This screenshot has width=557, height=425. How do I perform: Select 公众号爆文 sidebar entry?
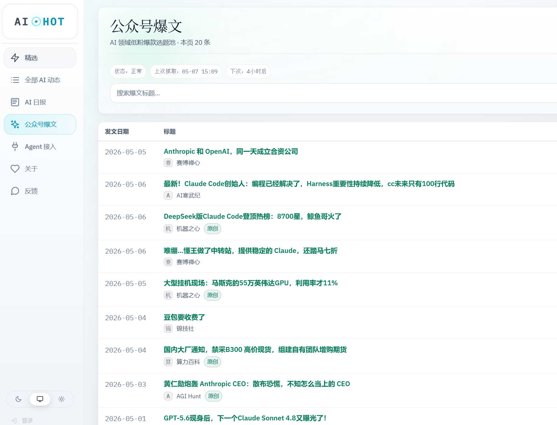40,124
